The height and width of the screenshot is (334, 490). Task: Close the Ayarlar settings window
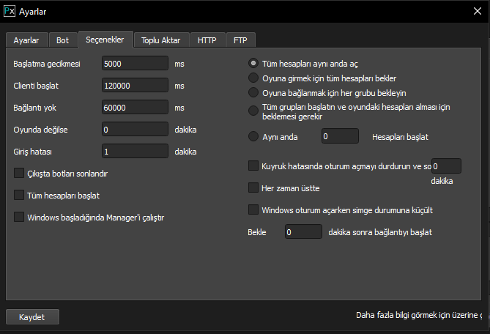pyautogui.click(x=478, y=11)
